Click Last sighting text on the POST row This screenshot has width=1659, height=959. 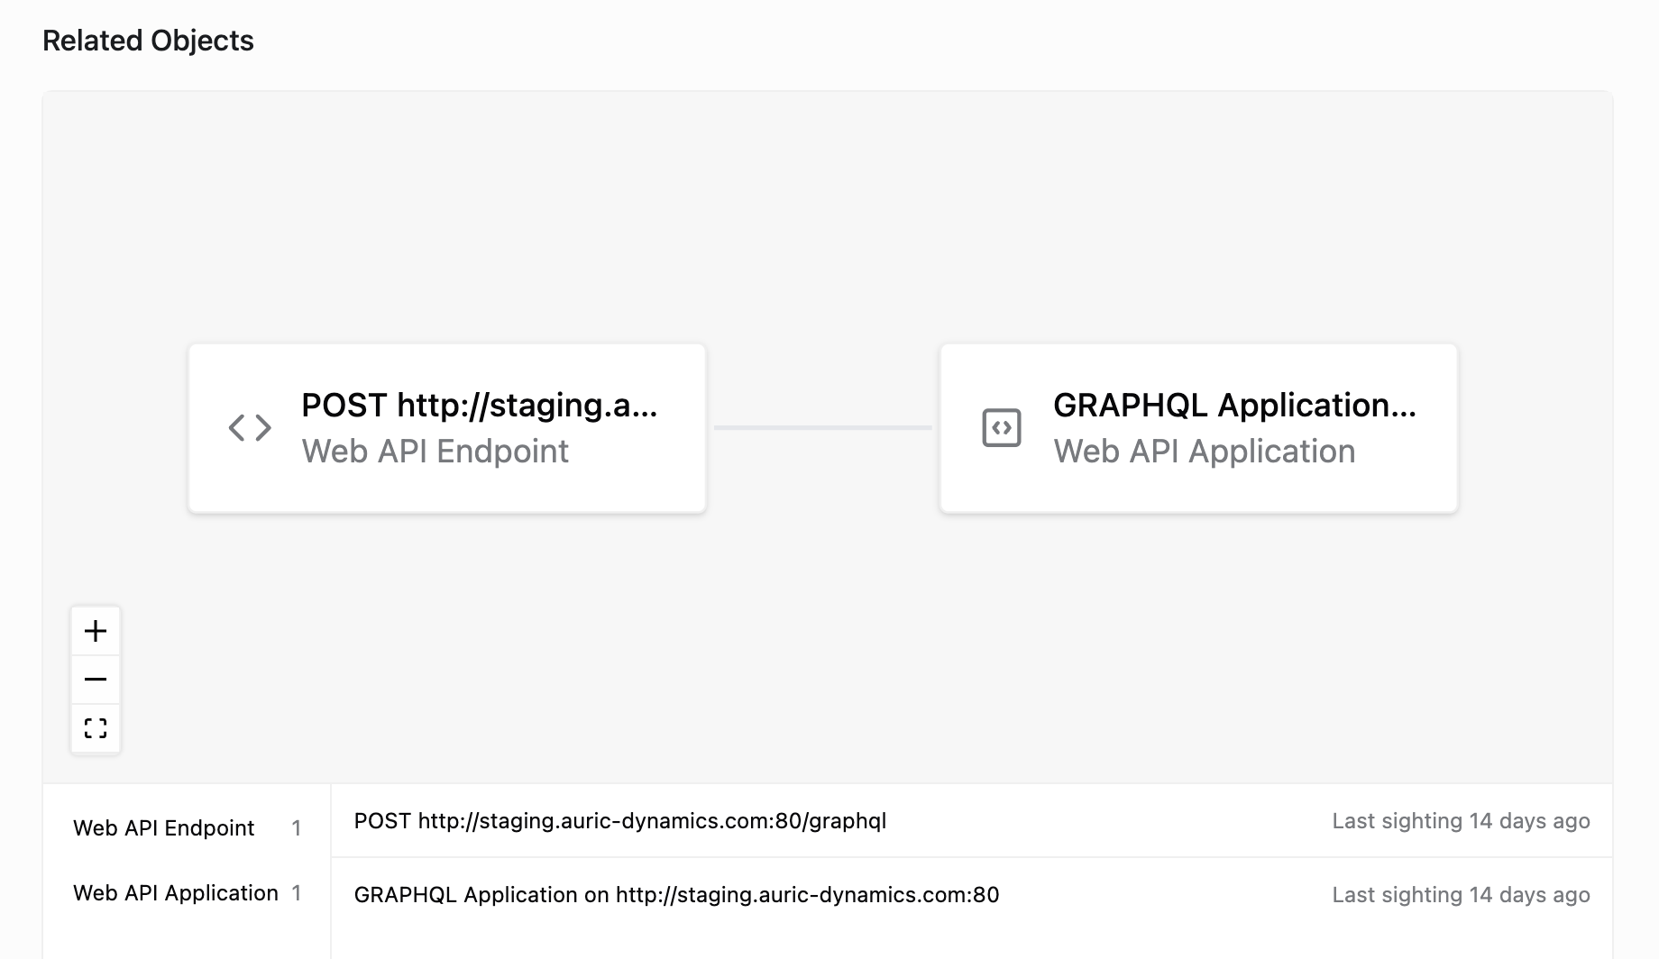point(1461,821)
